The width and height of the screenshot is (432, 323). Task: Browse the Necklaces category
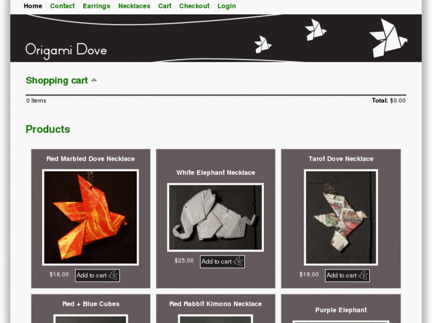point(134,6)
